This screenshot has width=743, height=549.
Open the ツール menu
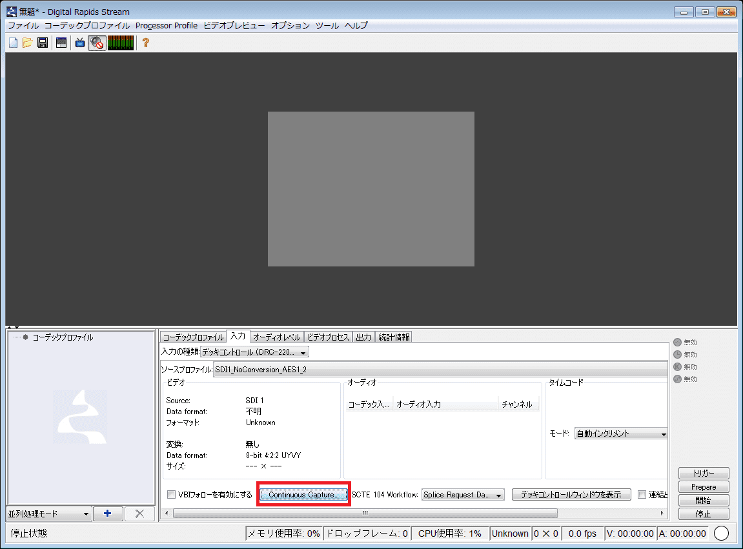click(327, 26)
